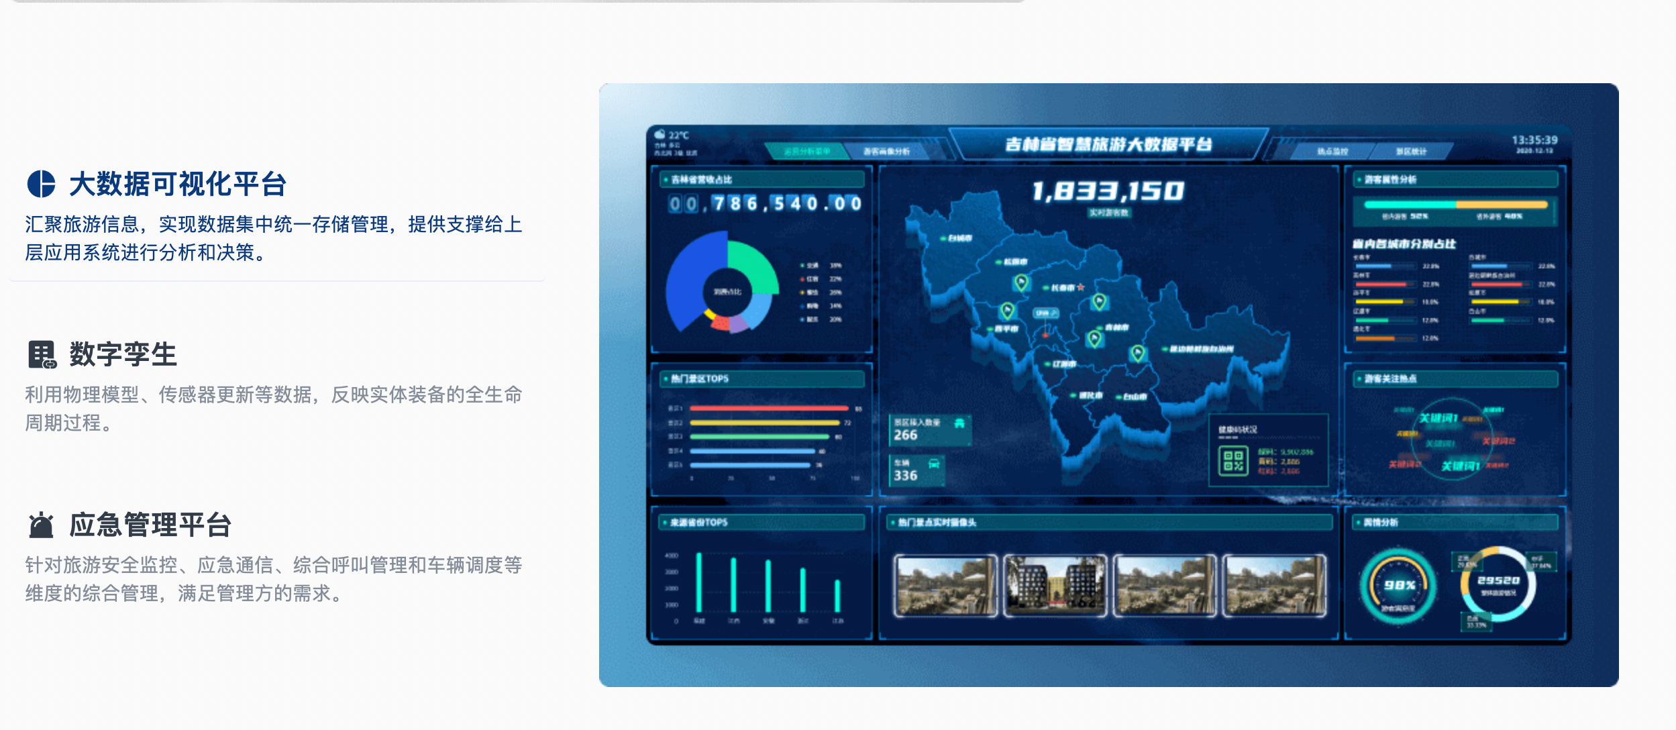Click the 长春市 label on the map
Viewport: 1676px width, 730px height.
[1063, 287]
